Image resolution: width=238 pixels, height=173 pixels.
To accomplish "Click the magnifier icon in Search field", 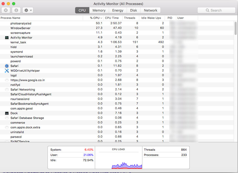I will (x=207, y=10).
